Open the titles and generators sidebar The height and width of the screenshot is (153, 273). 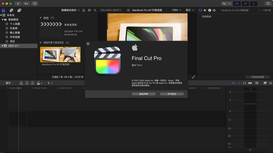19,10
